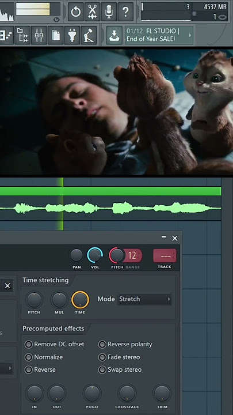Enable Remove DC offset option
This screenshot has height=415, width=233.
tap(55, 344)
